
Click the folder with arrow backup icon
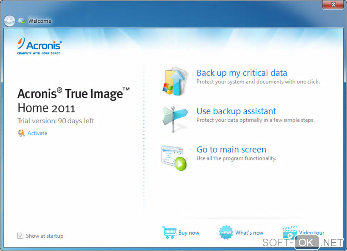click(x=175, y=81)
